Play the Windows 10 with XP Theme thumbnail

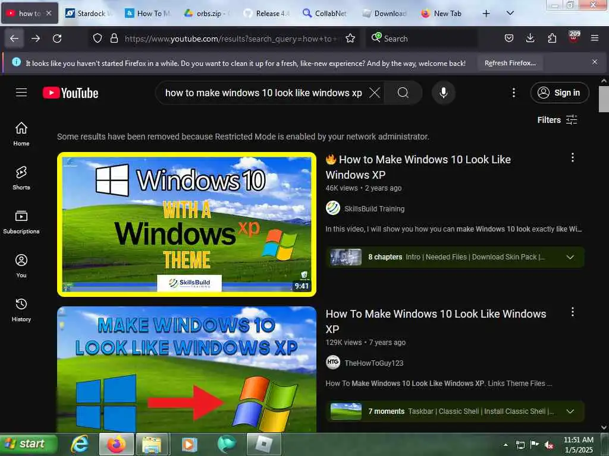point(186,224)
